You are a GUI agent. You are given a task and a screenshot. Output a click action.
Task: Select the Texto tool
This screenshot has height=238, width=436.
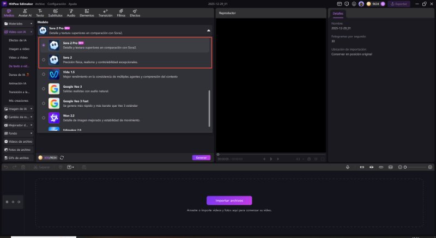pos(40,13)
